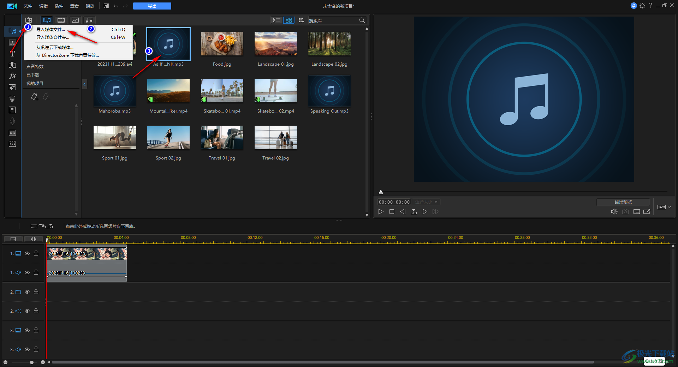Select 声音特效 in the library tree
The image size is (678, 367).
pyautogui.click(x=35, y=67)
